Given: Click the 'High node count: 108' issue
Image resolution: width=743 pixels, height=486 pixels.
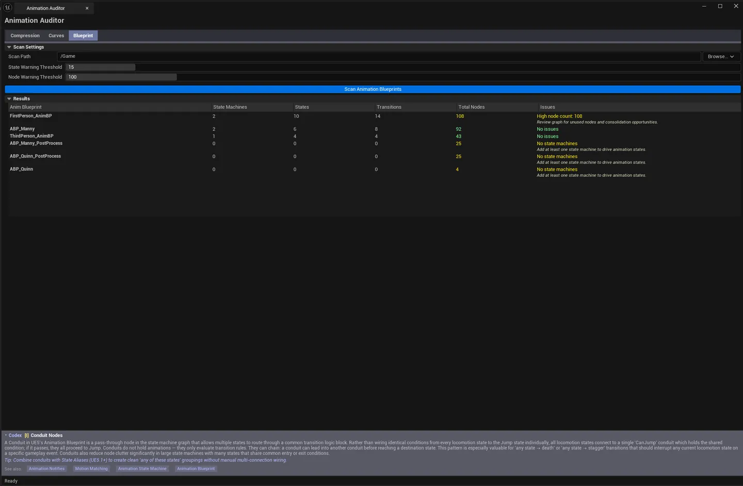Looking at the screenshot, I should 559,116.
